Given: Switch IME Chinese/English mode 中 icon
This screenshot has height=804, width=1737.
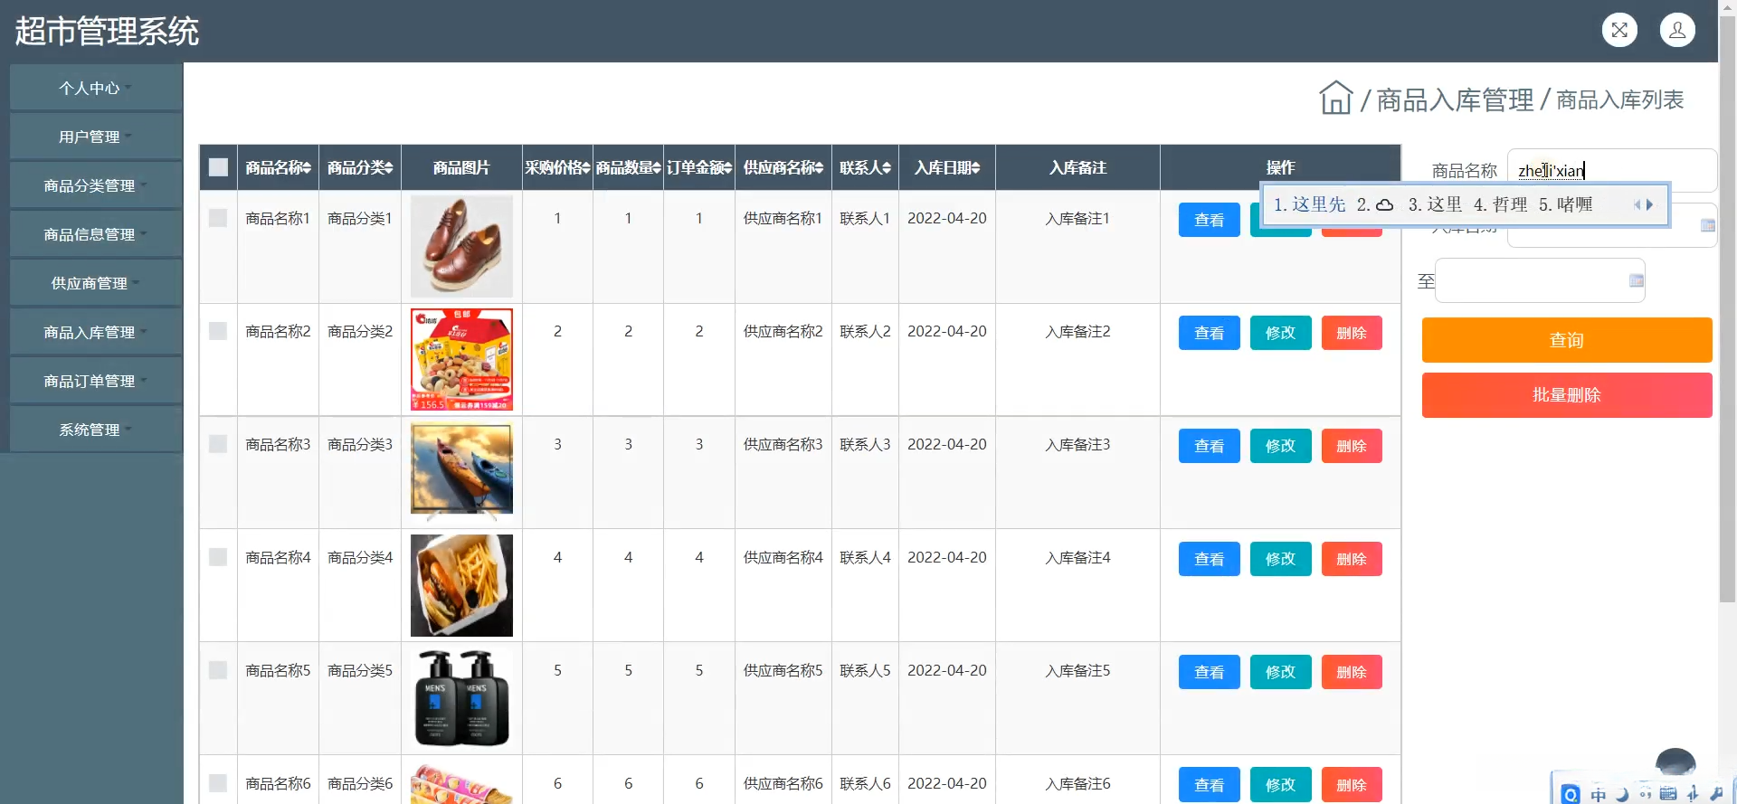Looking at the screenshot, I should tap(1599, 794).
